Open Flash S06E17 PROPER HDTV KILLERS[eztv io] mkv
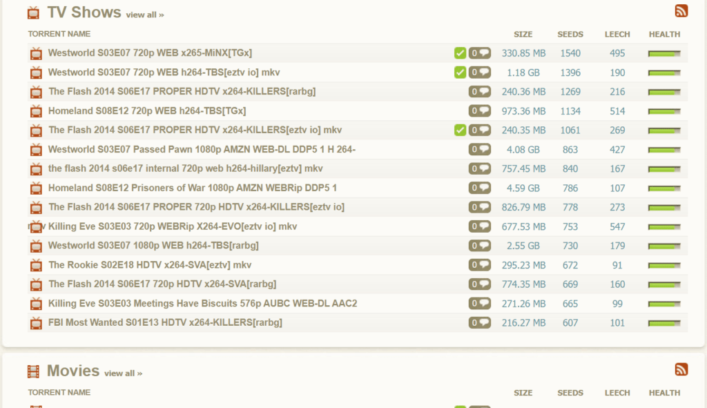 pyautogui.click(x=195, y=130)
